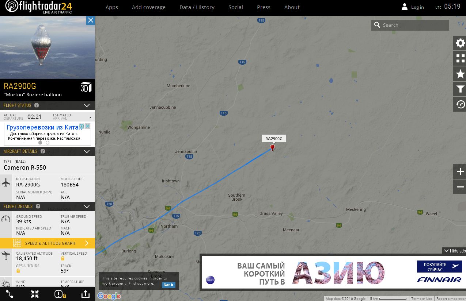Image resolution: width=466 pixels, height=301 pixels.
Task: Open the RA-2900G registration link
Action: pos(28,185)
